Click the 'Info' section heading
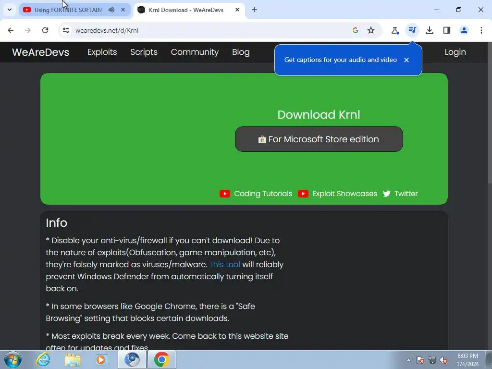This screenshot has height=369, width=492. tap(57, 223)
